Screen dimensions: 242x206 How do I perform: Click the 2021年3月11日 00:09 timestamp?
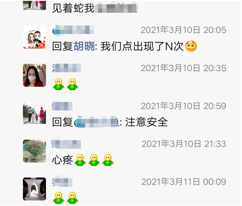[184, 182]
